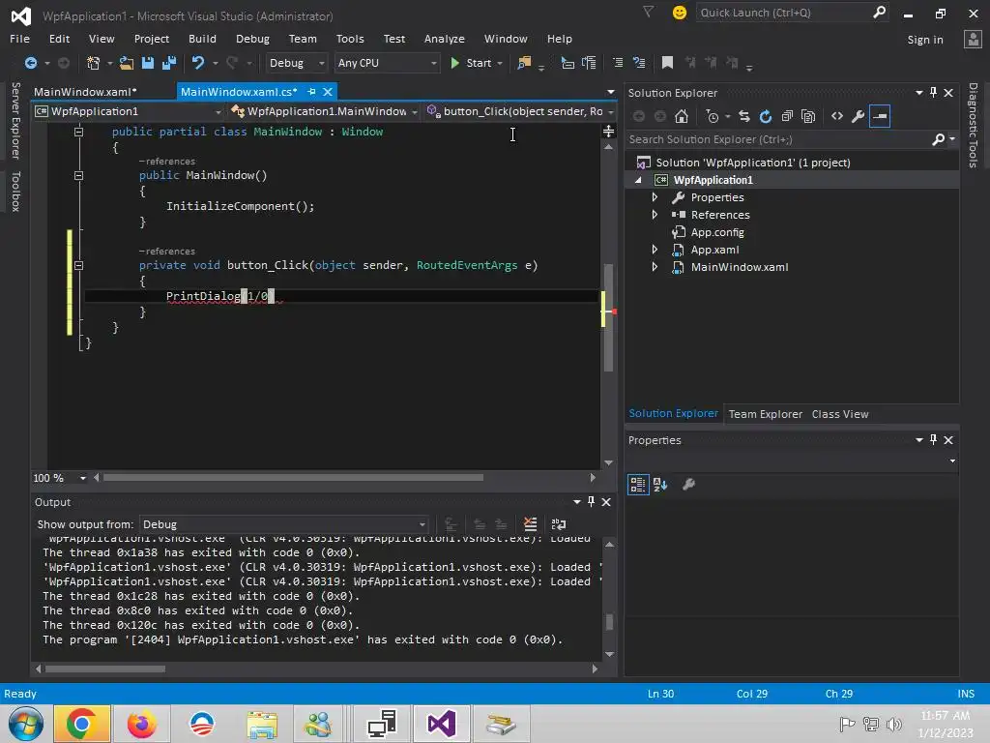Click Clear All in Output toolbar
The height and width of the screenshot is (743, 990).
click(x=531, y=524)
